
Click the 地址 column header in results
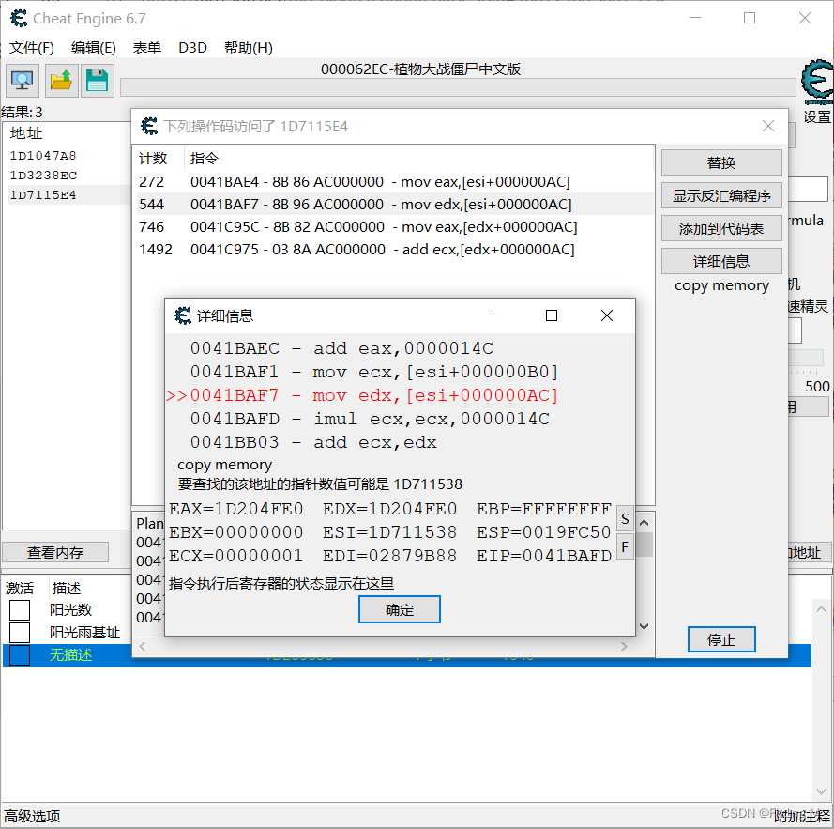pos(26,133)
